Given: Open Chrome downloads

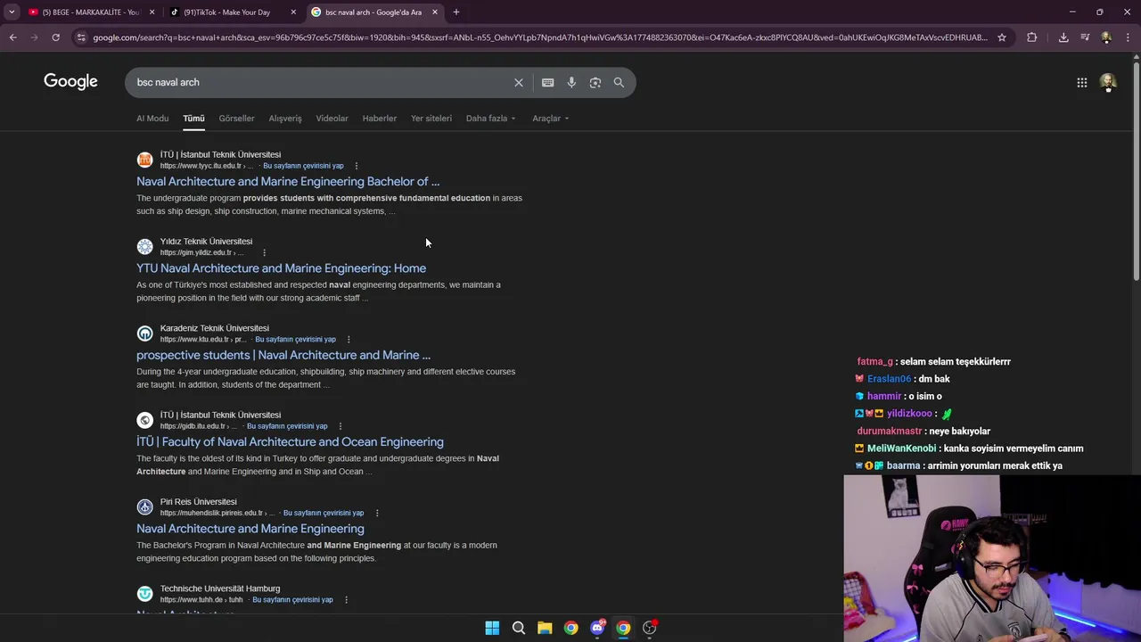Looking at the screenshot, I should coord(1063,37).
